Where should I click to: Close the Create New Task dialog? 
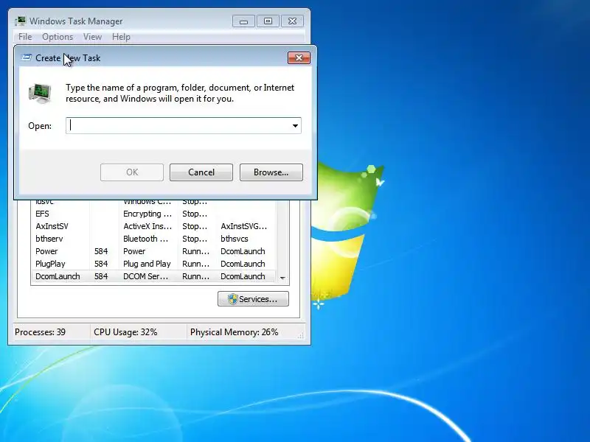pos(299,58)
